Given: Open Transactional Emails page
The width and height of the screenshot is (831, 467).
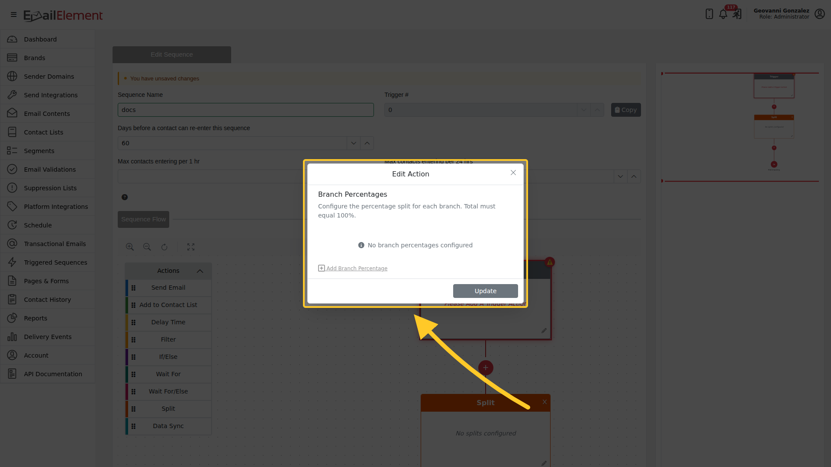Looking at the screenshot, I should (48, 244).
